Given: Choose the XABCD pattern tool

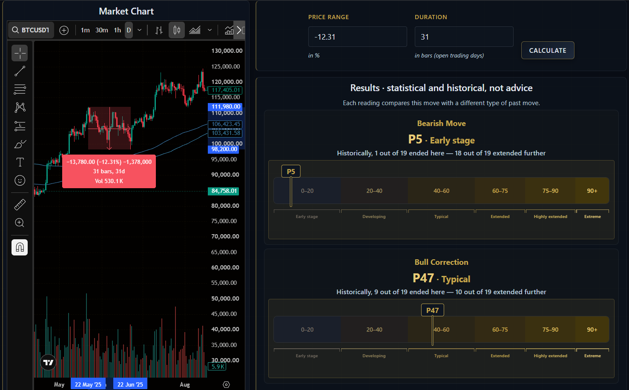Looking at the screenshot, I should (x=20, y=107).
